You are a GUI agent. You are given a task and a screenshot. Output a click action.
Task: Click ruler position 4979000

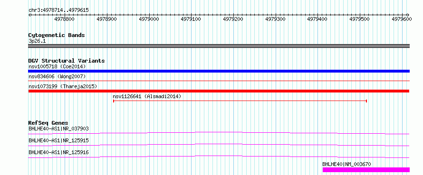(149, 19)
